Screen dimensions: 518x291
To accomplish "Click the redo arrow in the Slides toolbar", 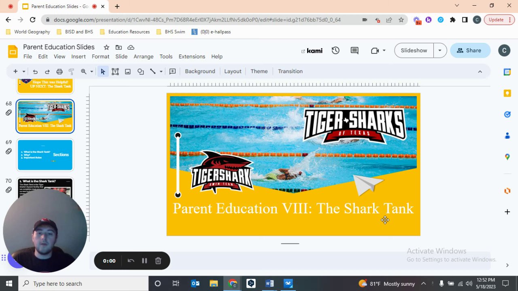I will 47,72.
